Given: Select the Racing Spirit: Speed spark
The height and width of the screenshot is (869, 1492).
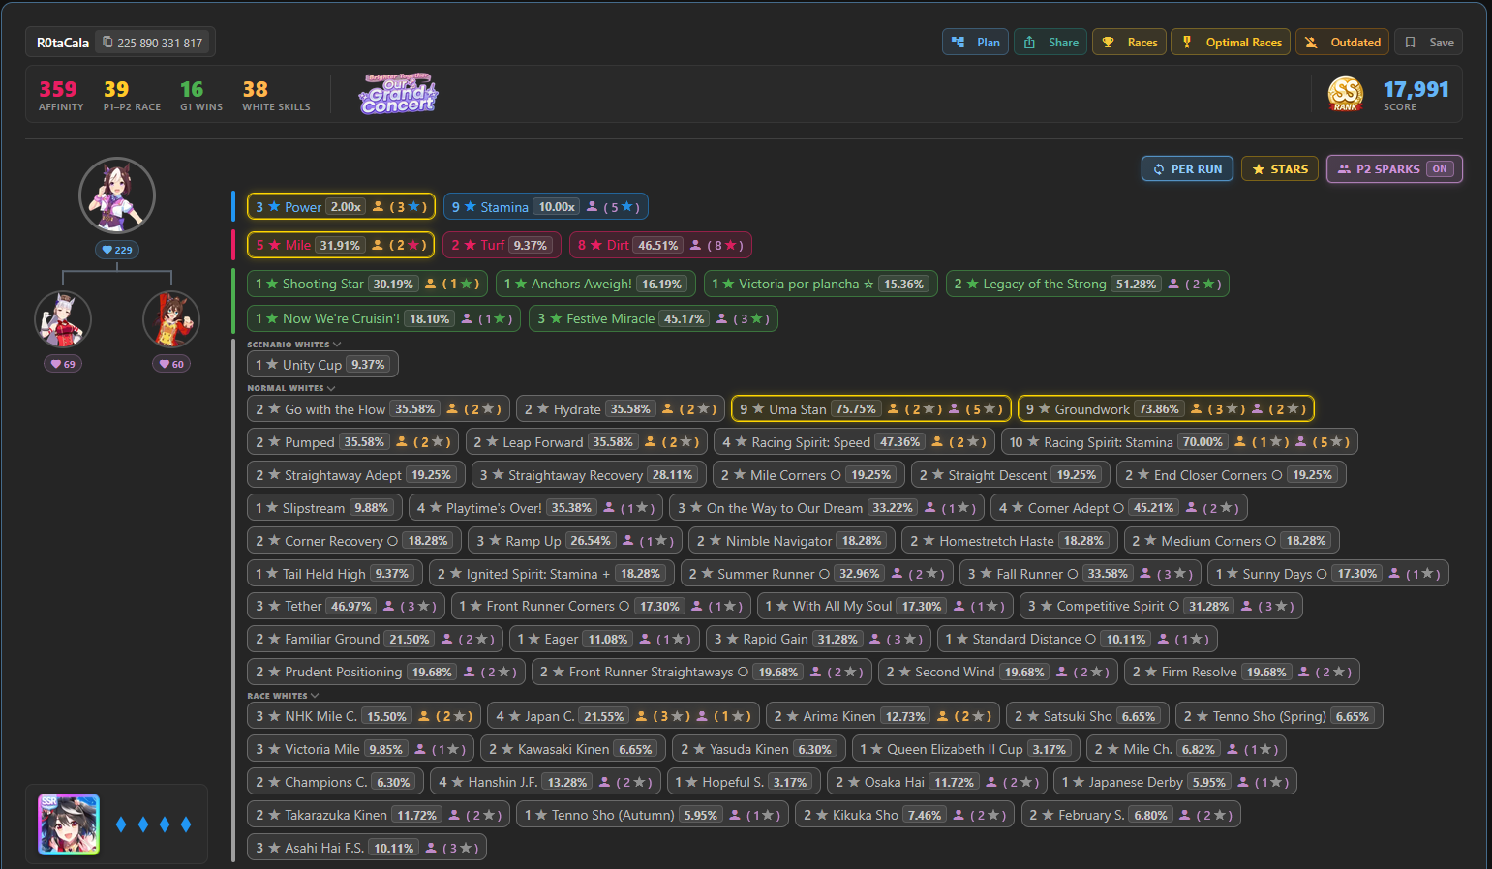Looking at the screenshot, I should pos(854,442).
